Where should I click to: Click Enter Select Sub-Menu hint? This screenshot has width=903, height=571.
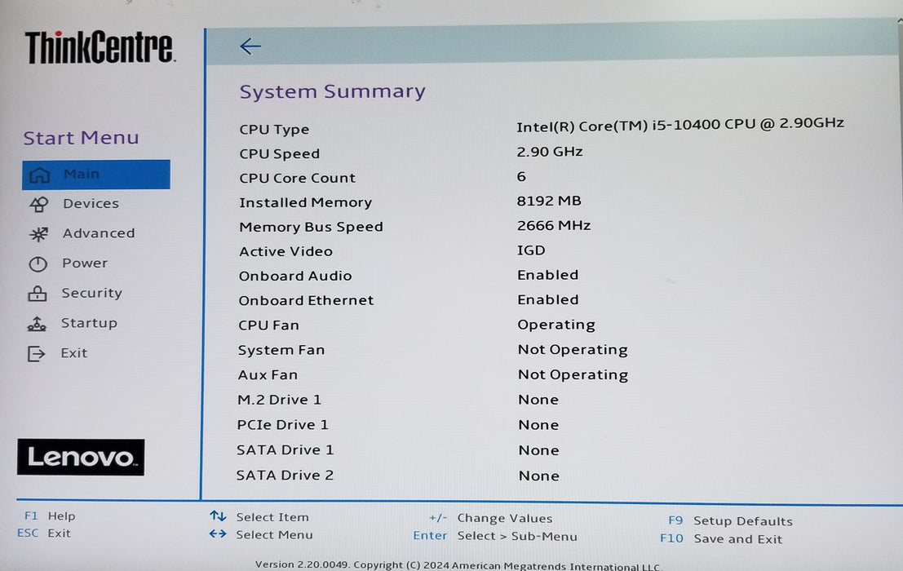pos(494,536)
